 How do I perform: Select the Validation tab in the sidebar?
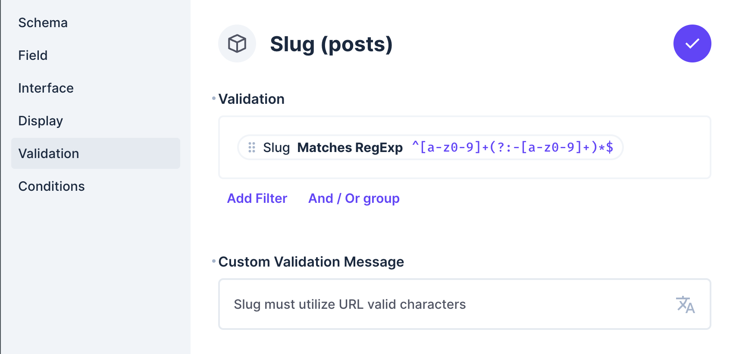coord(48,153)
